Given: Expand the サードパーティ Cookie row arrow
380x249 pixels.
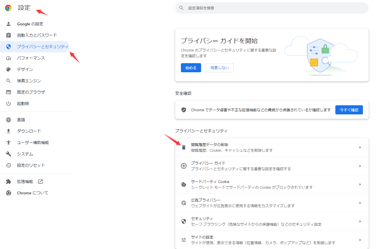Looking at the screenshot, I should 360,184.
